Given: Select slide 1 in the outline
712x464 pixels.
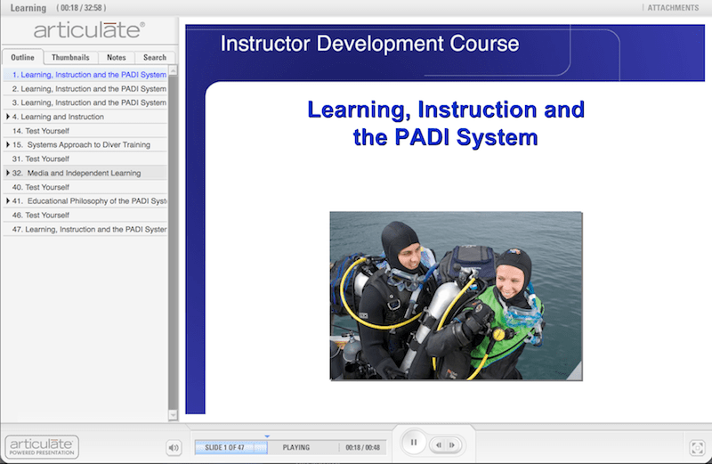Looking at the screenshot, I should coord(85,75).
